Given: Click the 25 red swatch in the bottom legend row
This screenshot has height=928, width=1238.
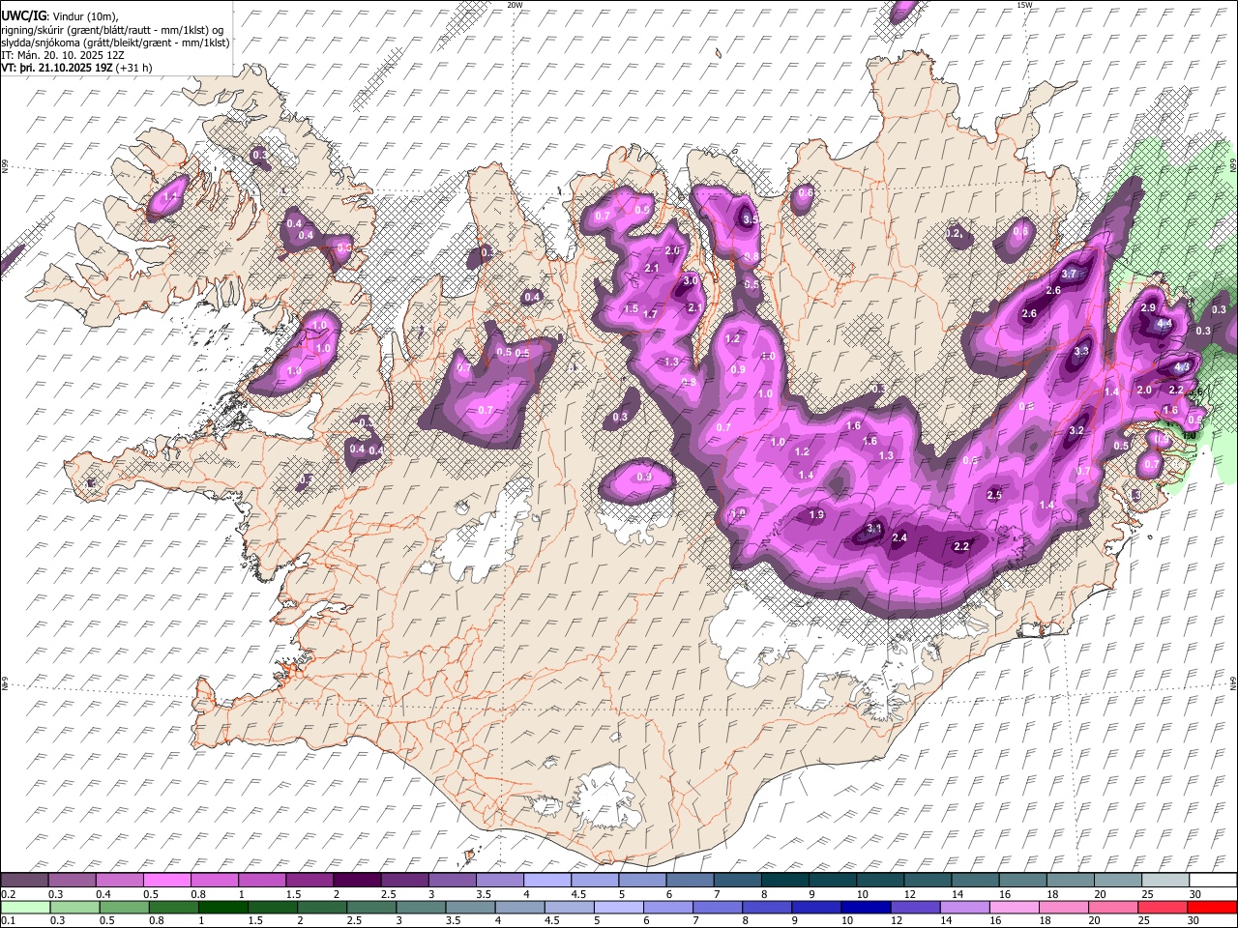Looking at the screenshot, I should (x=1162, y=907).
